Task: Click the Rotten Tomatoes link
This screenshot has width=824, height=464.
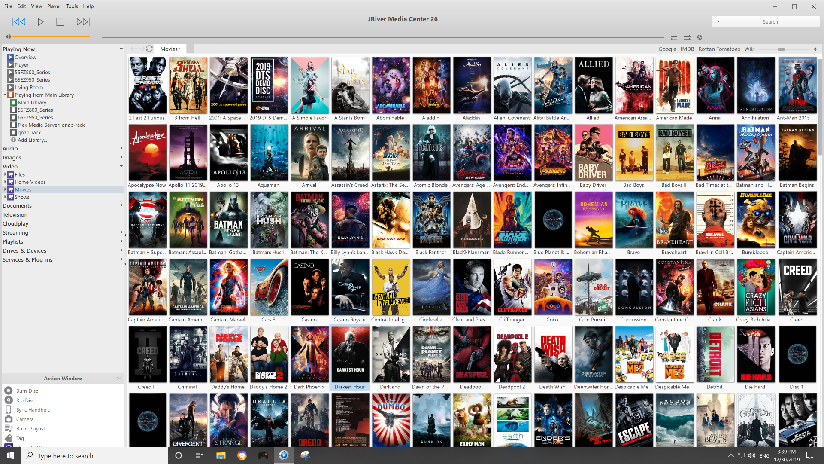Action: click(x=719, y=49)
